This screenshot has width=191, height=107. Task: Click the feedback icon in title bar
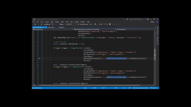point(127,19)
